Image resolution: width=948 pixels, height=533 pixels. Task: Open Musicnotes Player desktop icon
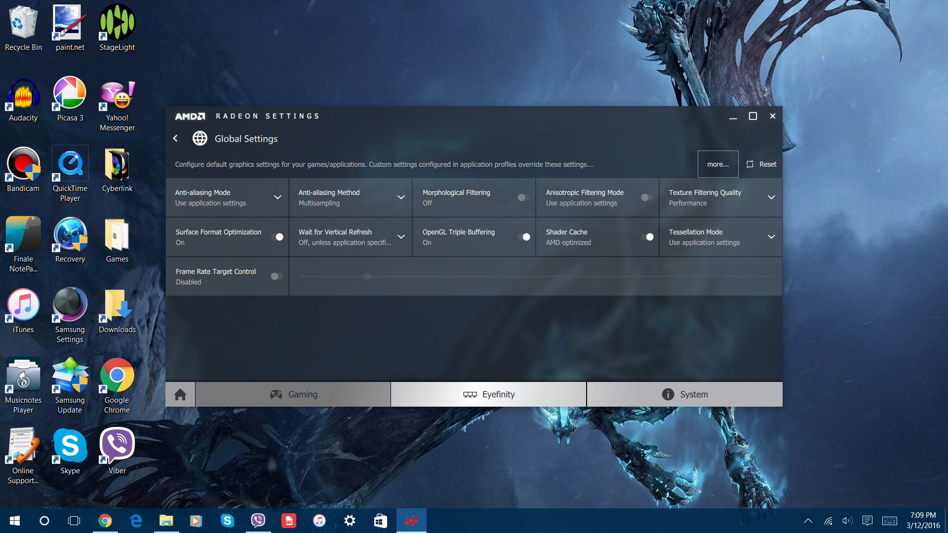click(x=23, y=386)
